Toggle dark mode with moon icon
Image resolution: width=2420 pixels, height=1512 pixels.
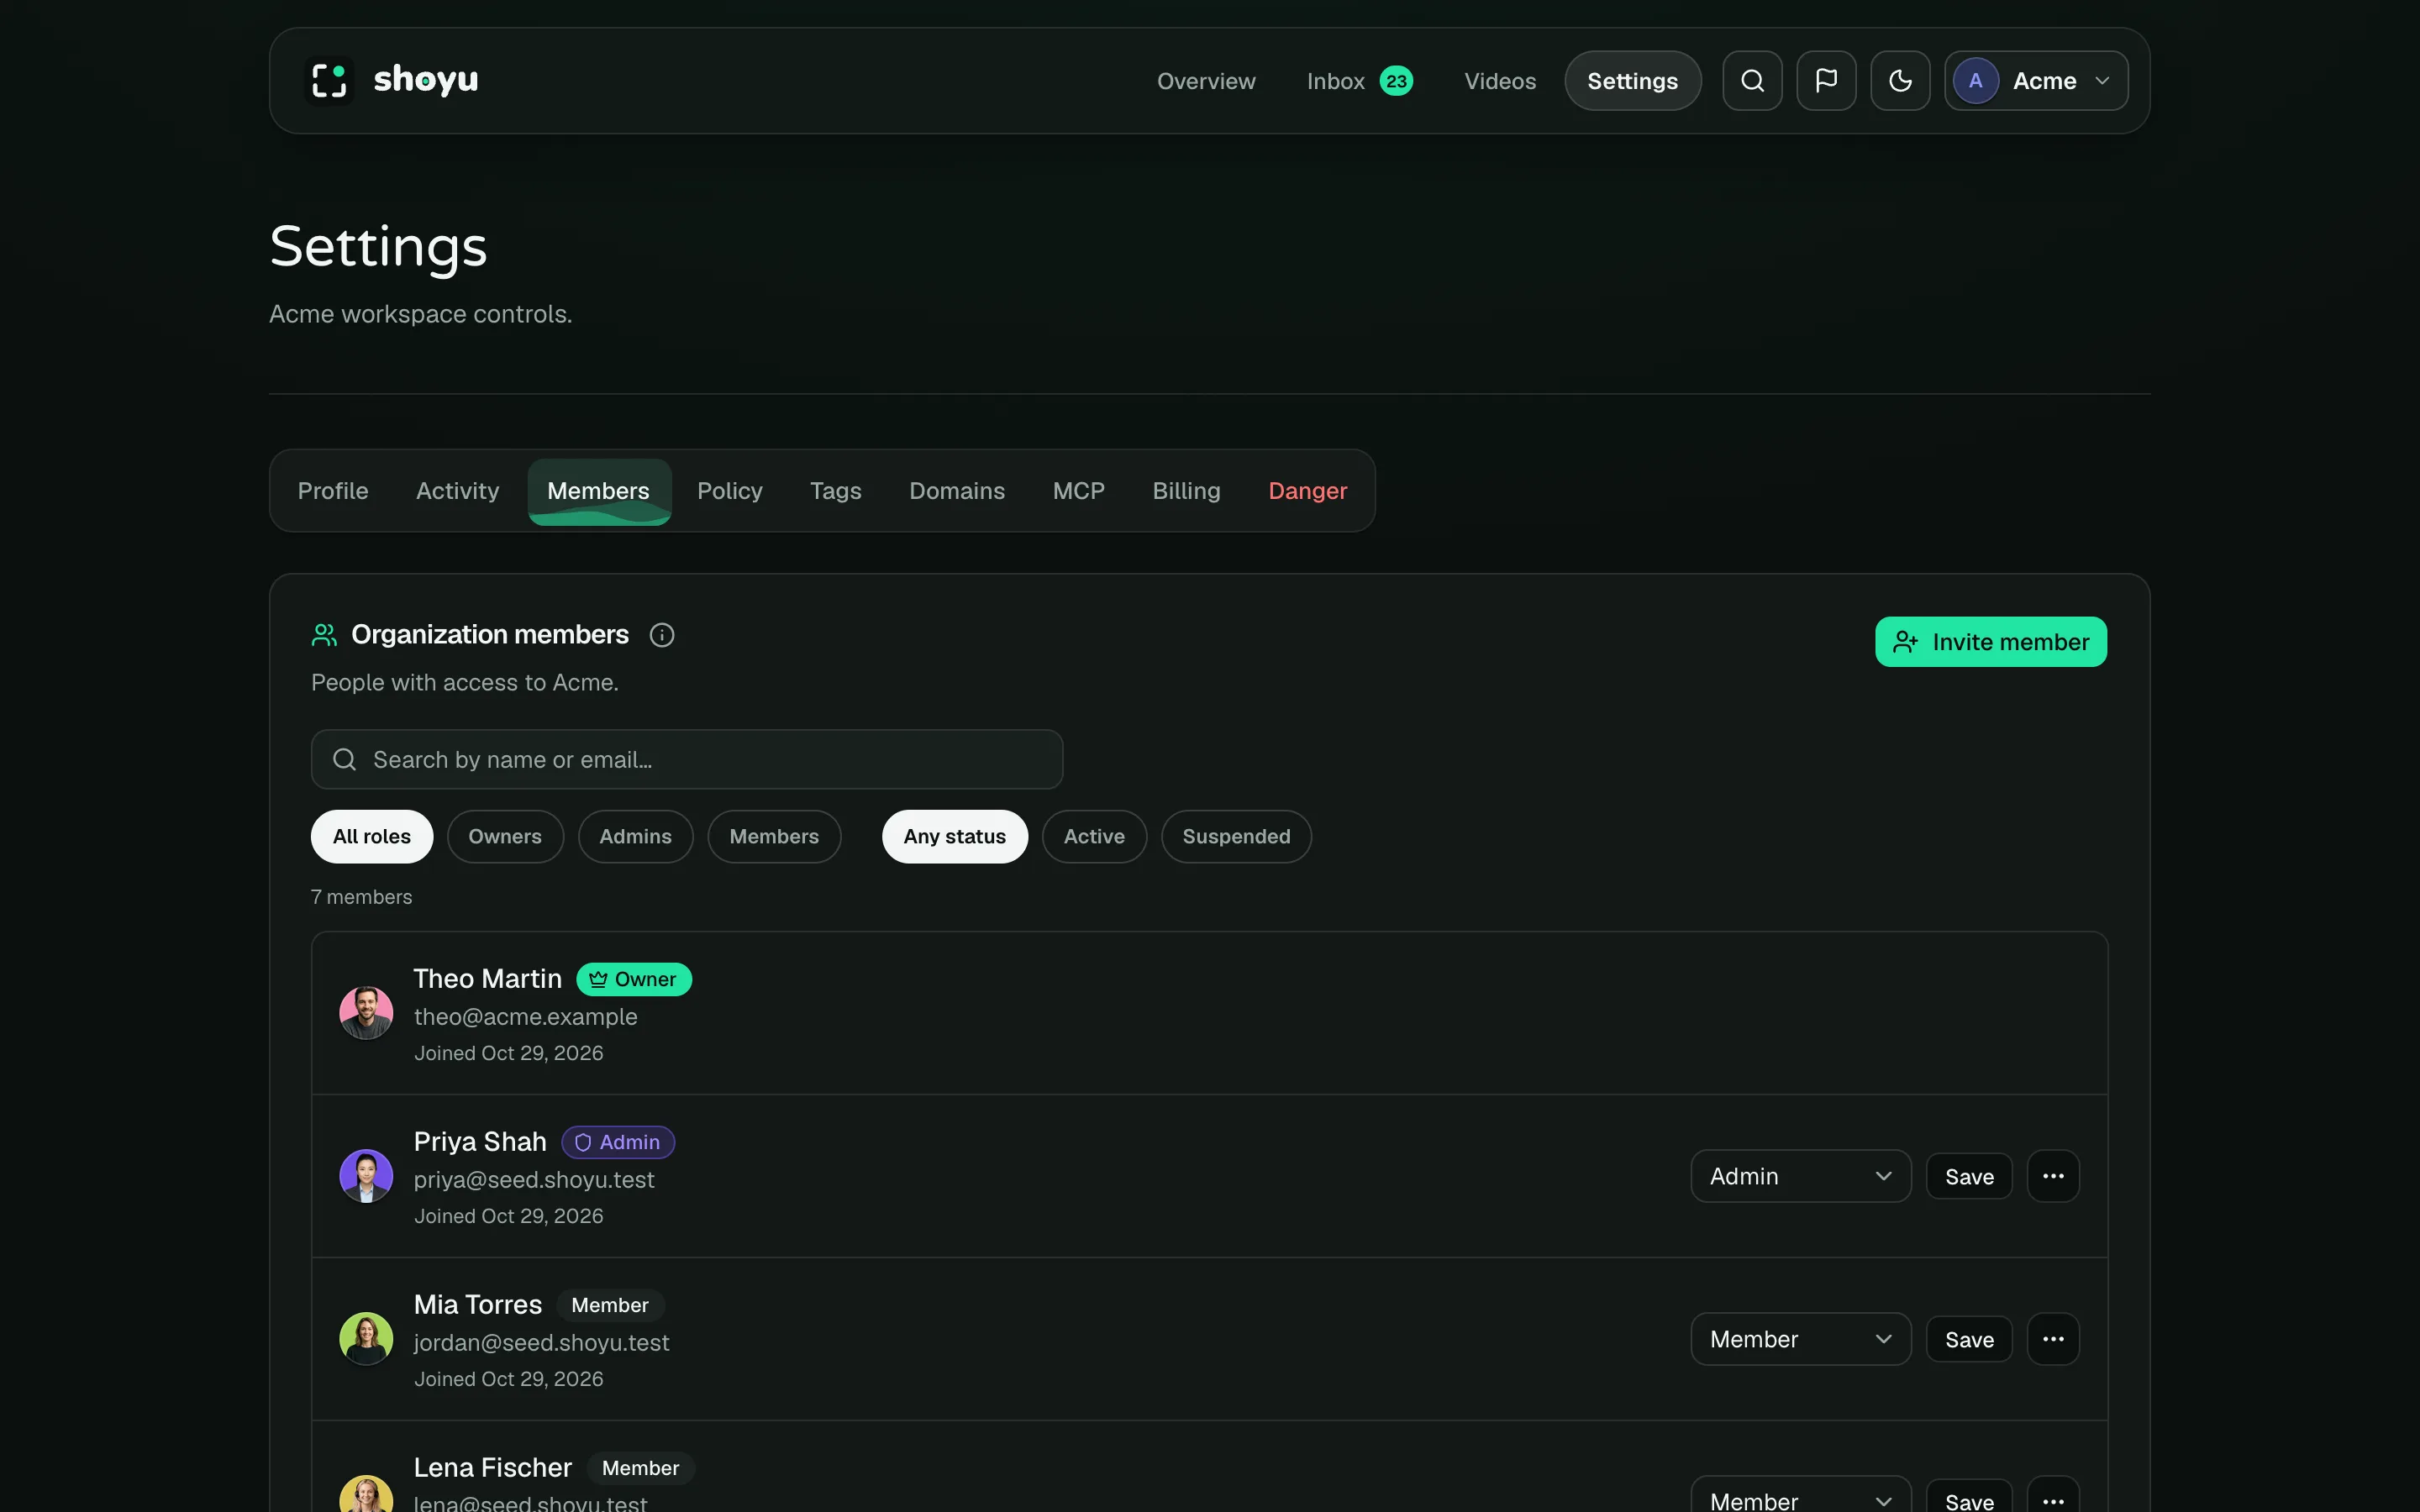(1900, 81)
